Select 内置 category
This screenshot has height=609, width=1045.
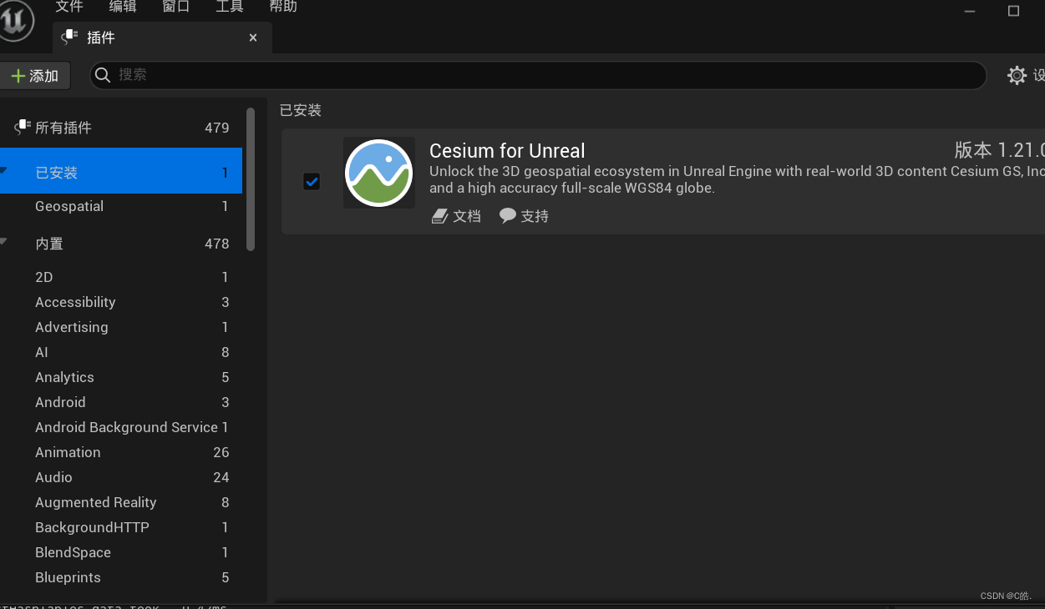point(121,244)
